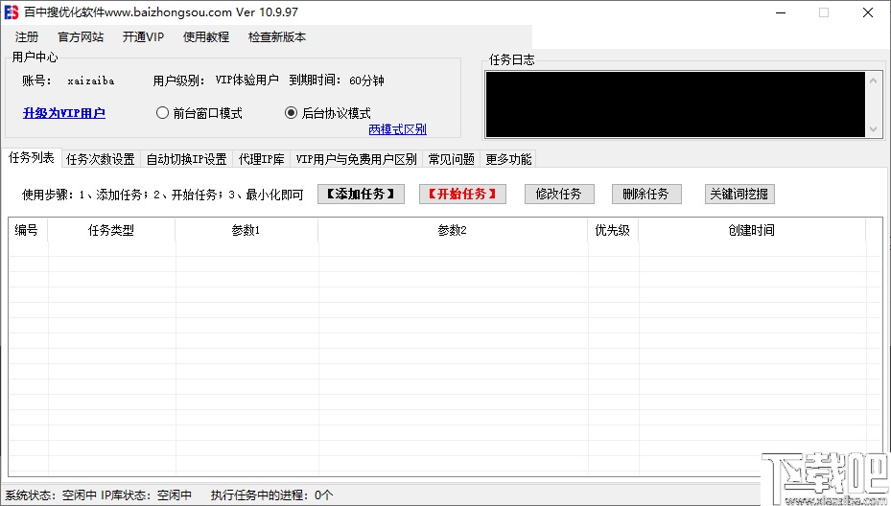Click the 关键词挖掘 button
This screenshot has width=891, height=506.
coord(739,195)
